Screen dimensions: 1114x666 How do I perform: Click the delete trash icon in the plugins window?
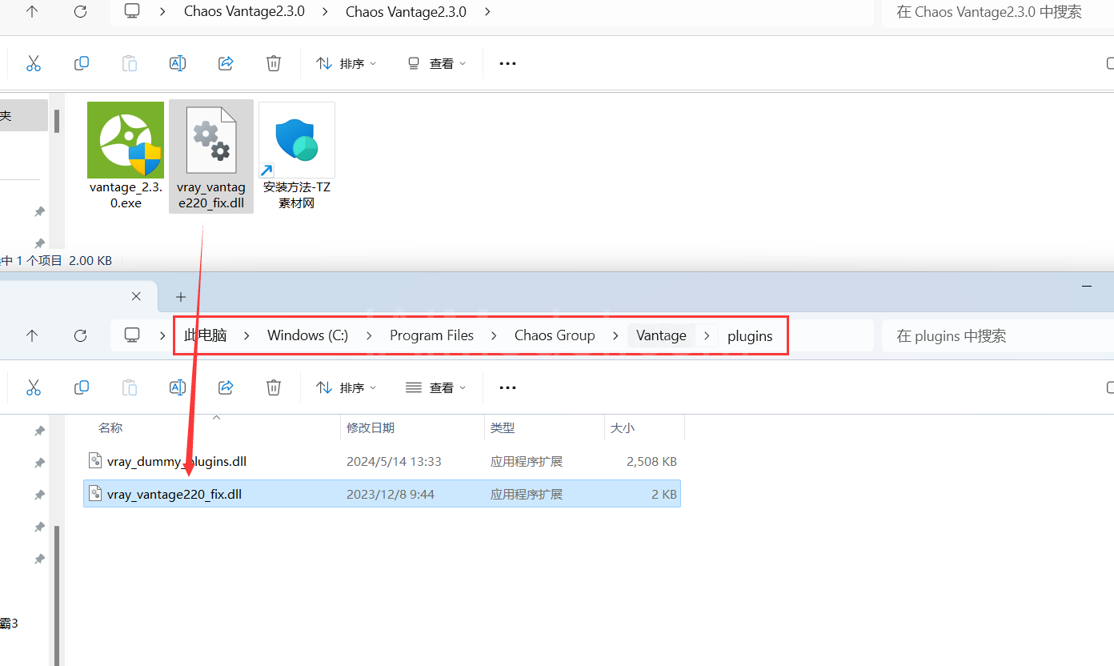[x=274, y=387]
